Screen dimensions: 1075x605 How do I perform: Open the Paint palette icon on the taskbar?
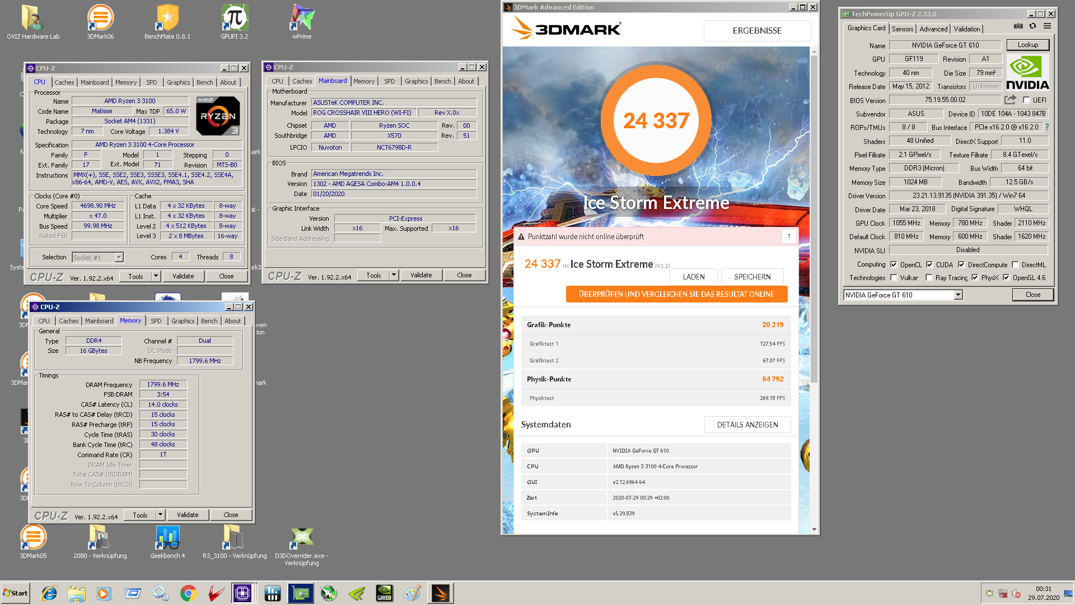click(x=412, y=593)
